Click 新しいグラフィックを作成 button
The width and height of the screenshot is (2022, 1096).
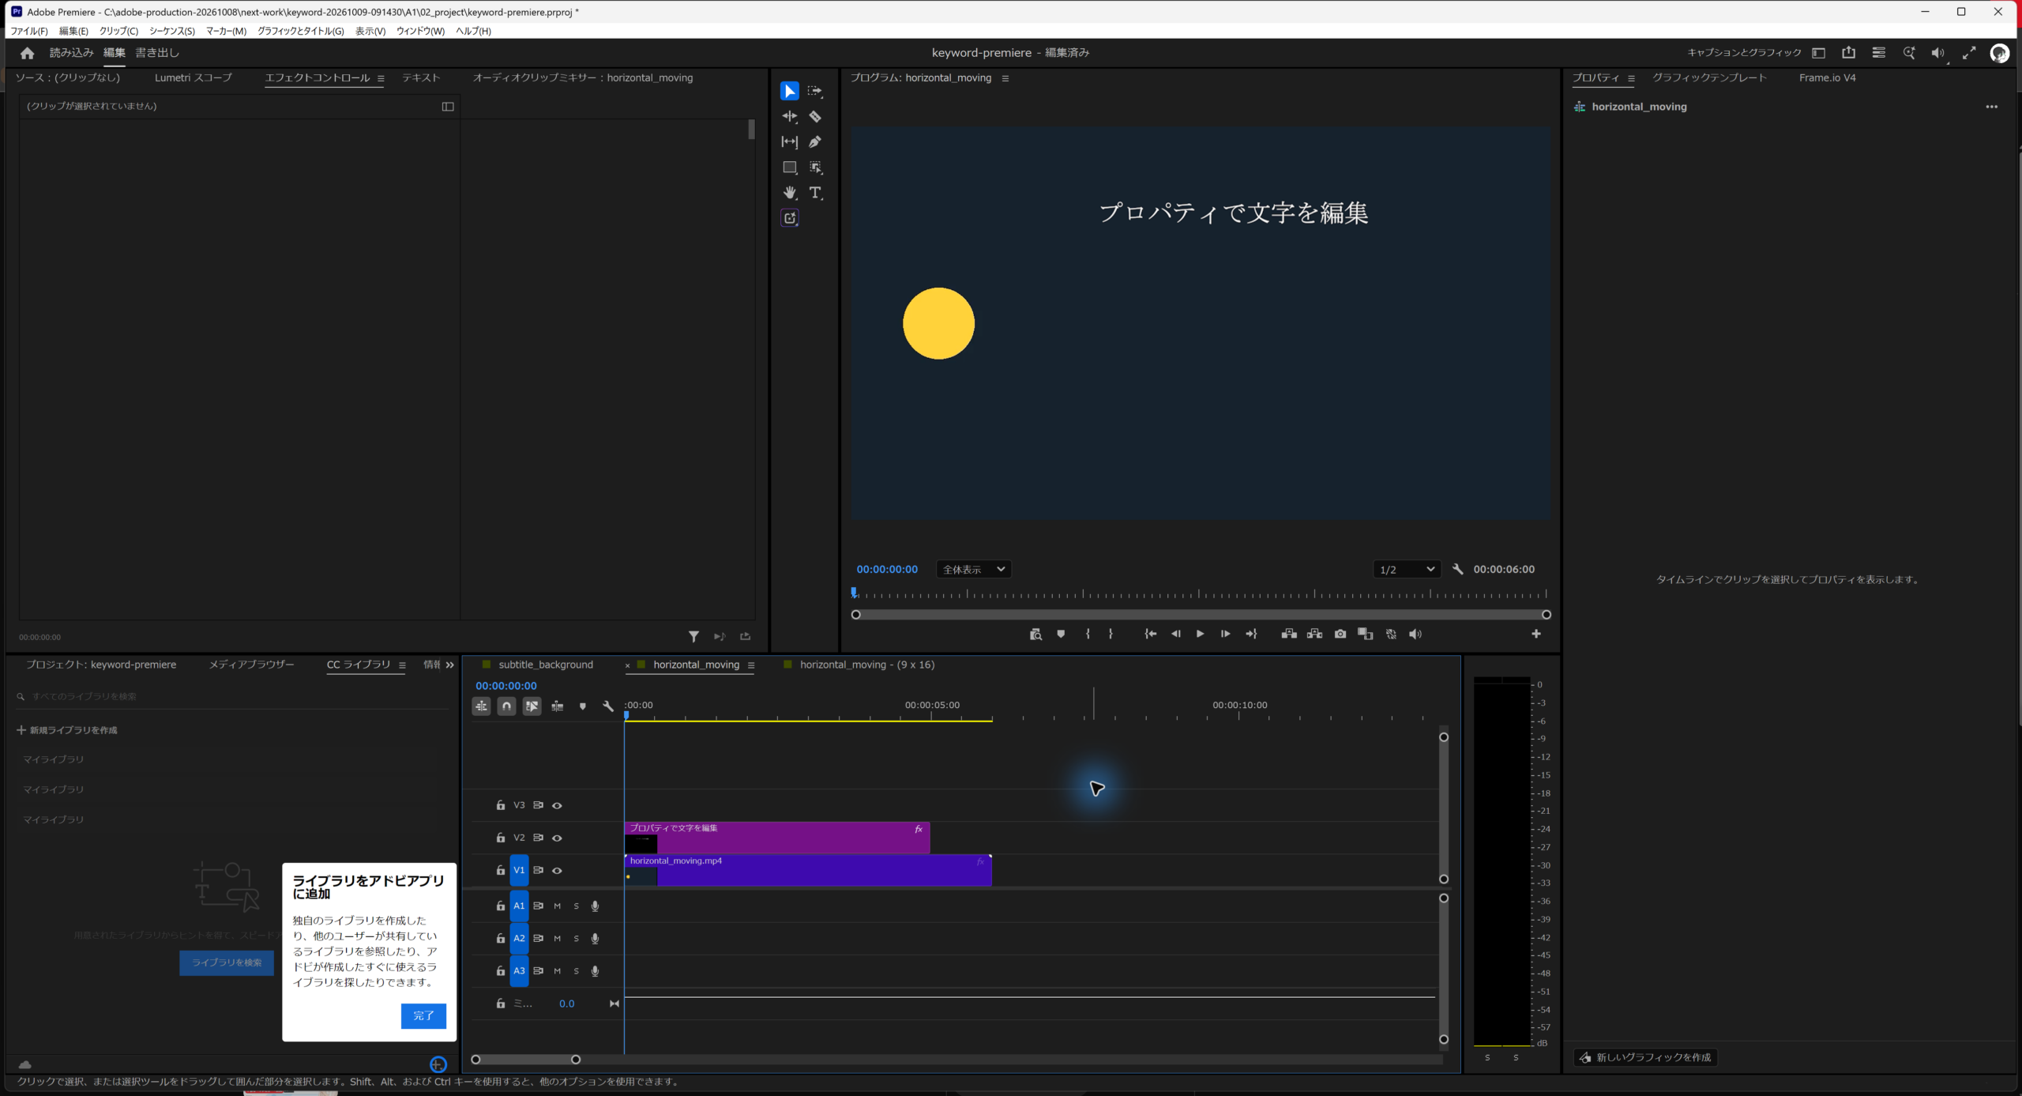click(x=1645, y=1057)
